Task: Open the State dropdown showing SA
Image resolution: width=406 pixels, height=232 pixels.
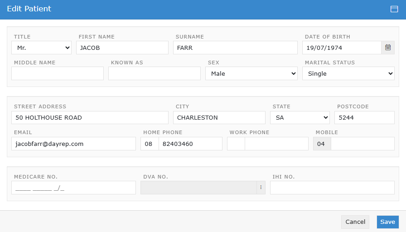Action: [x=300, y=117]
